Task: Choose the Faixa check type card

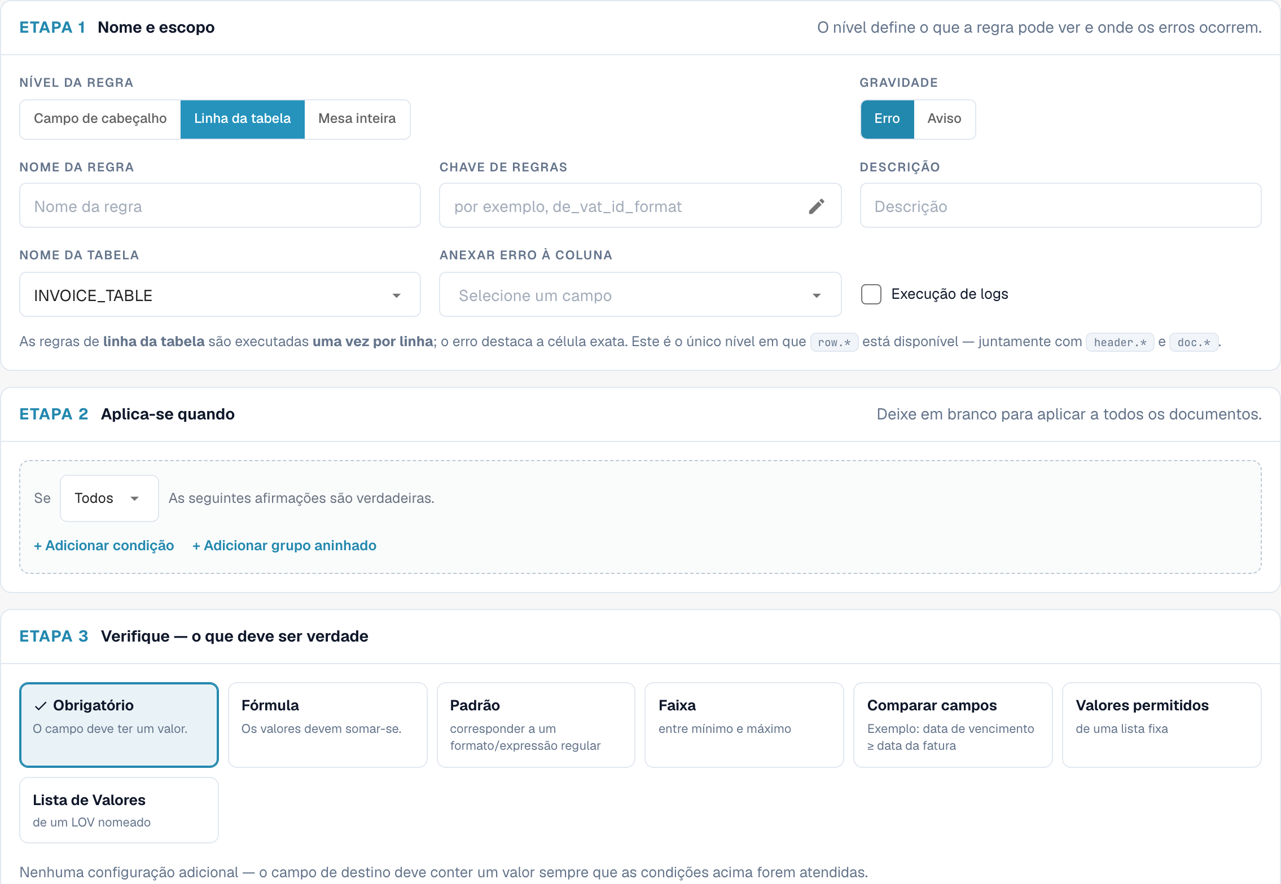Action: coord(744,725)
